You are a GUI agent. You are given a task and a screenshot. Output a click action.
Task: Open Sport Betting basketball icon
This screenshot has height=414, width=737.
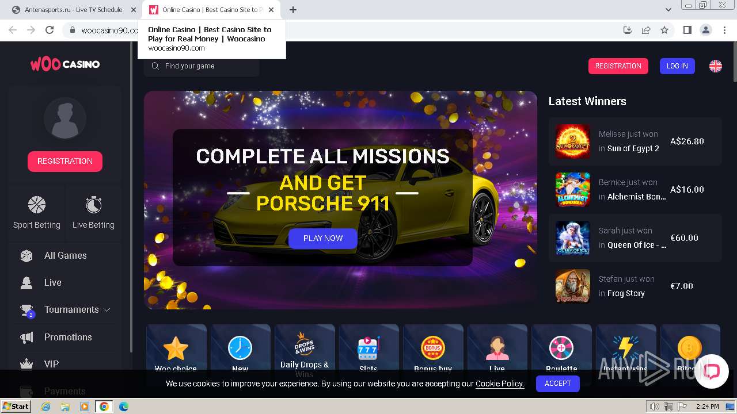pyautogui.click(x=37, y=205)
